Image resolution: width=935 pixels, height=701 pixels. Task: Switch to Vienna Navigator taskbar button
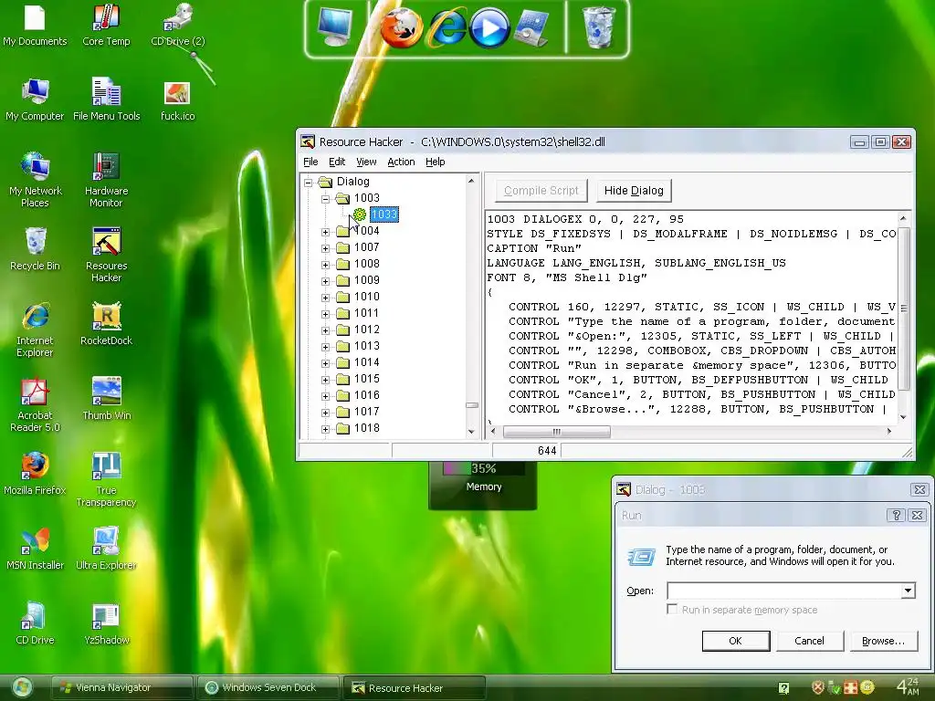(x=121, y=687)
